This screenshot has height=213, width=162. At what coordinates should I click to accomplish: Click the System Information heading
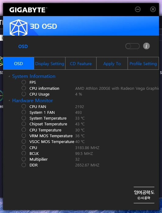click(34, 76)
